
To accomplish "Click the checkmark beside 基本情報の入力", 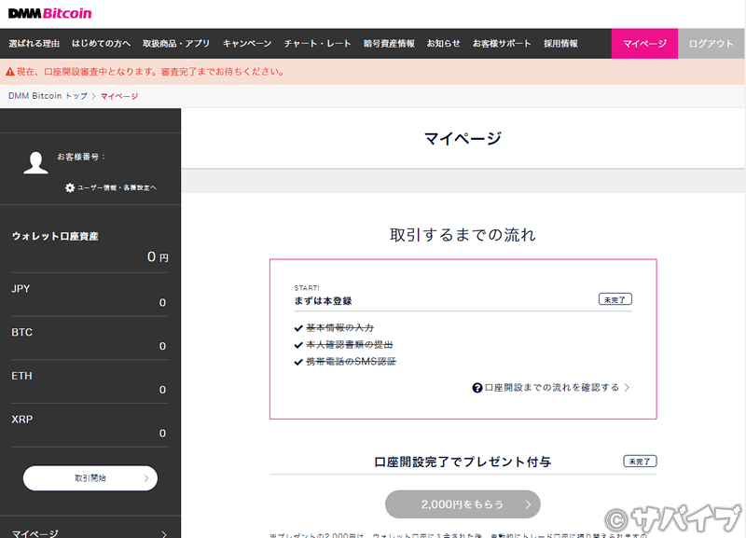I will point(298,328).
